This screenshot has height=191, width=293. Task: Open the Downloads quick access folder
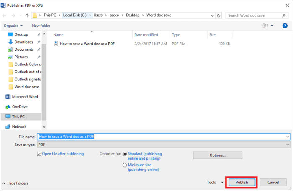point(23,42)
